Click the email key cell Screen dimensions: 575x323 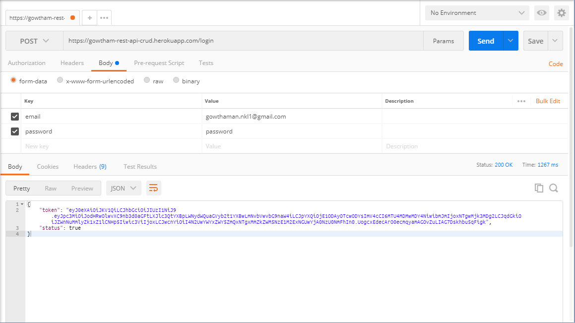111,117
